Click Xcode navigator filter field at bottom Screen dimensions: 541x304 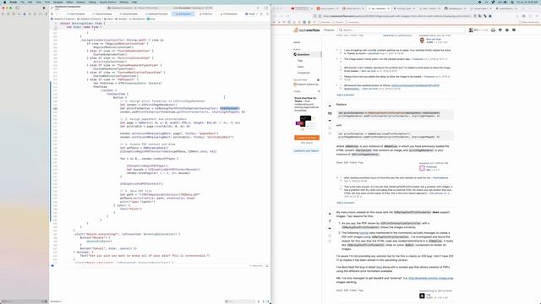(x=25, y=301)
